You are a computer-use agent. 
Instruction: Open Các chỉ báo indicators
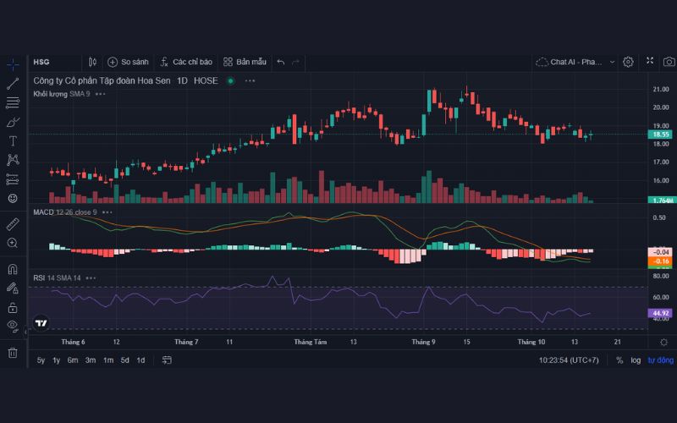tap(186, 62)
